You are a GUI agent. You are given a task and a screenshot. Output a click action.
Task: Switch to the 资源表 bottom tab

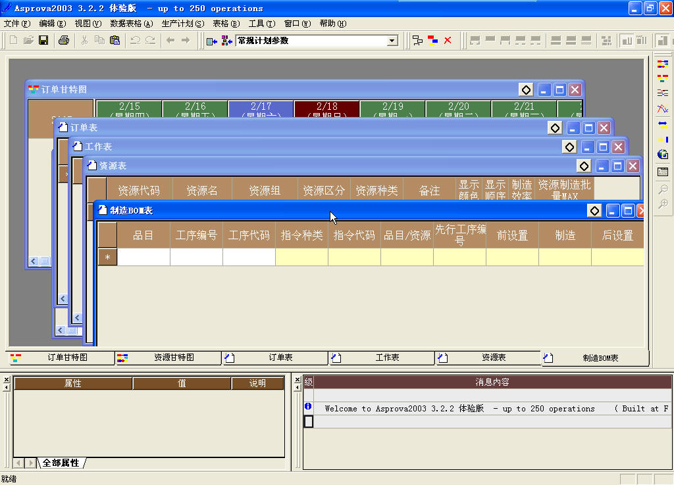[x=488, y=358]
